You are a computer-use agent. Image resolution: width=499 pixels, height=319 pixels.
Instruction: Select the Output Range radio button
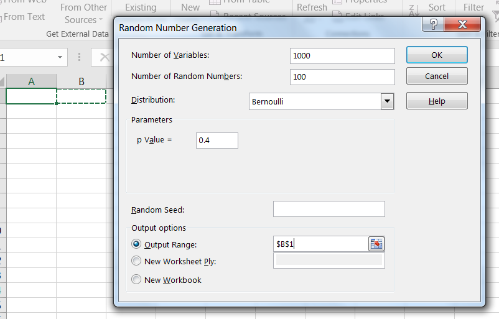click(x=136, y=244)
